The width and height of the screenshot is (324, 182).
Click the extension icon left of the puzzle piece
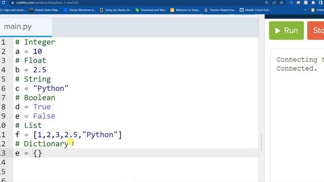pyautogui.click(x=306, y=3)
